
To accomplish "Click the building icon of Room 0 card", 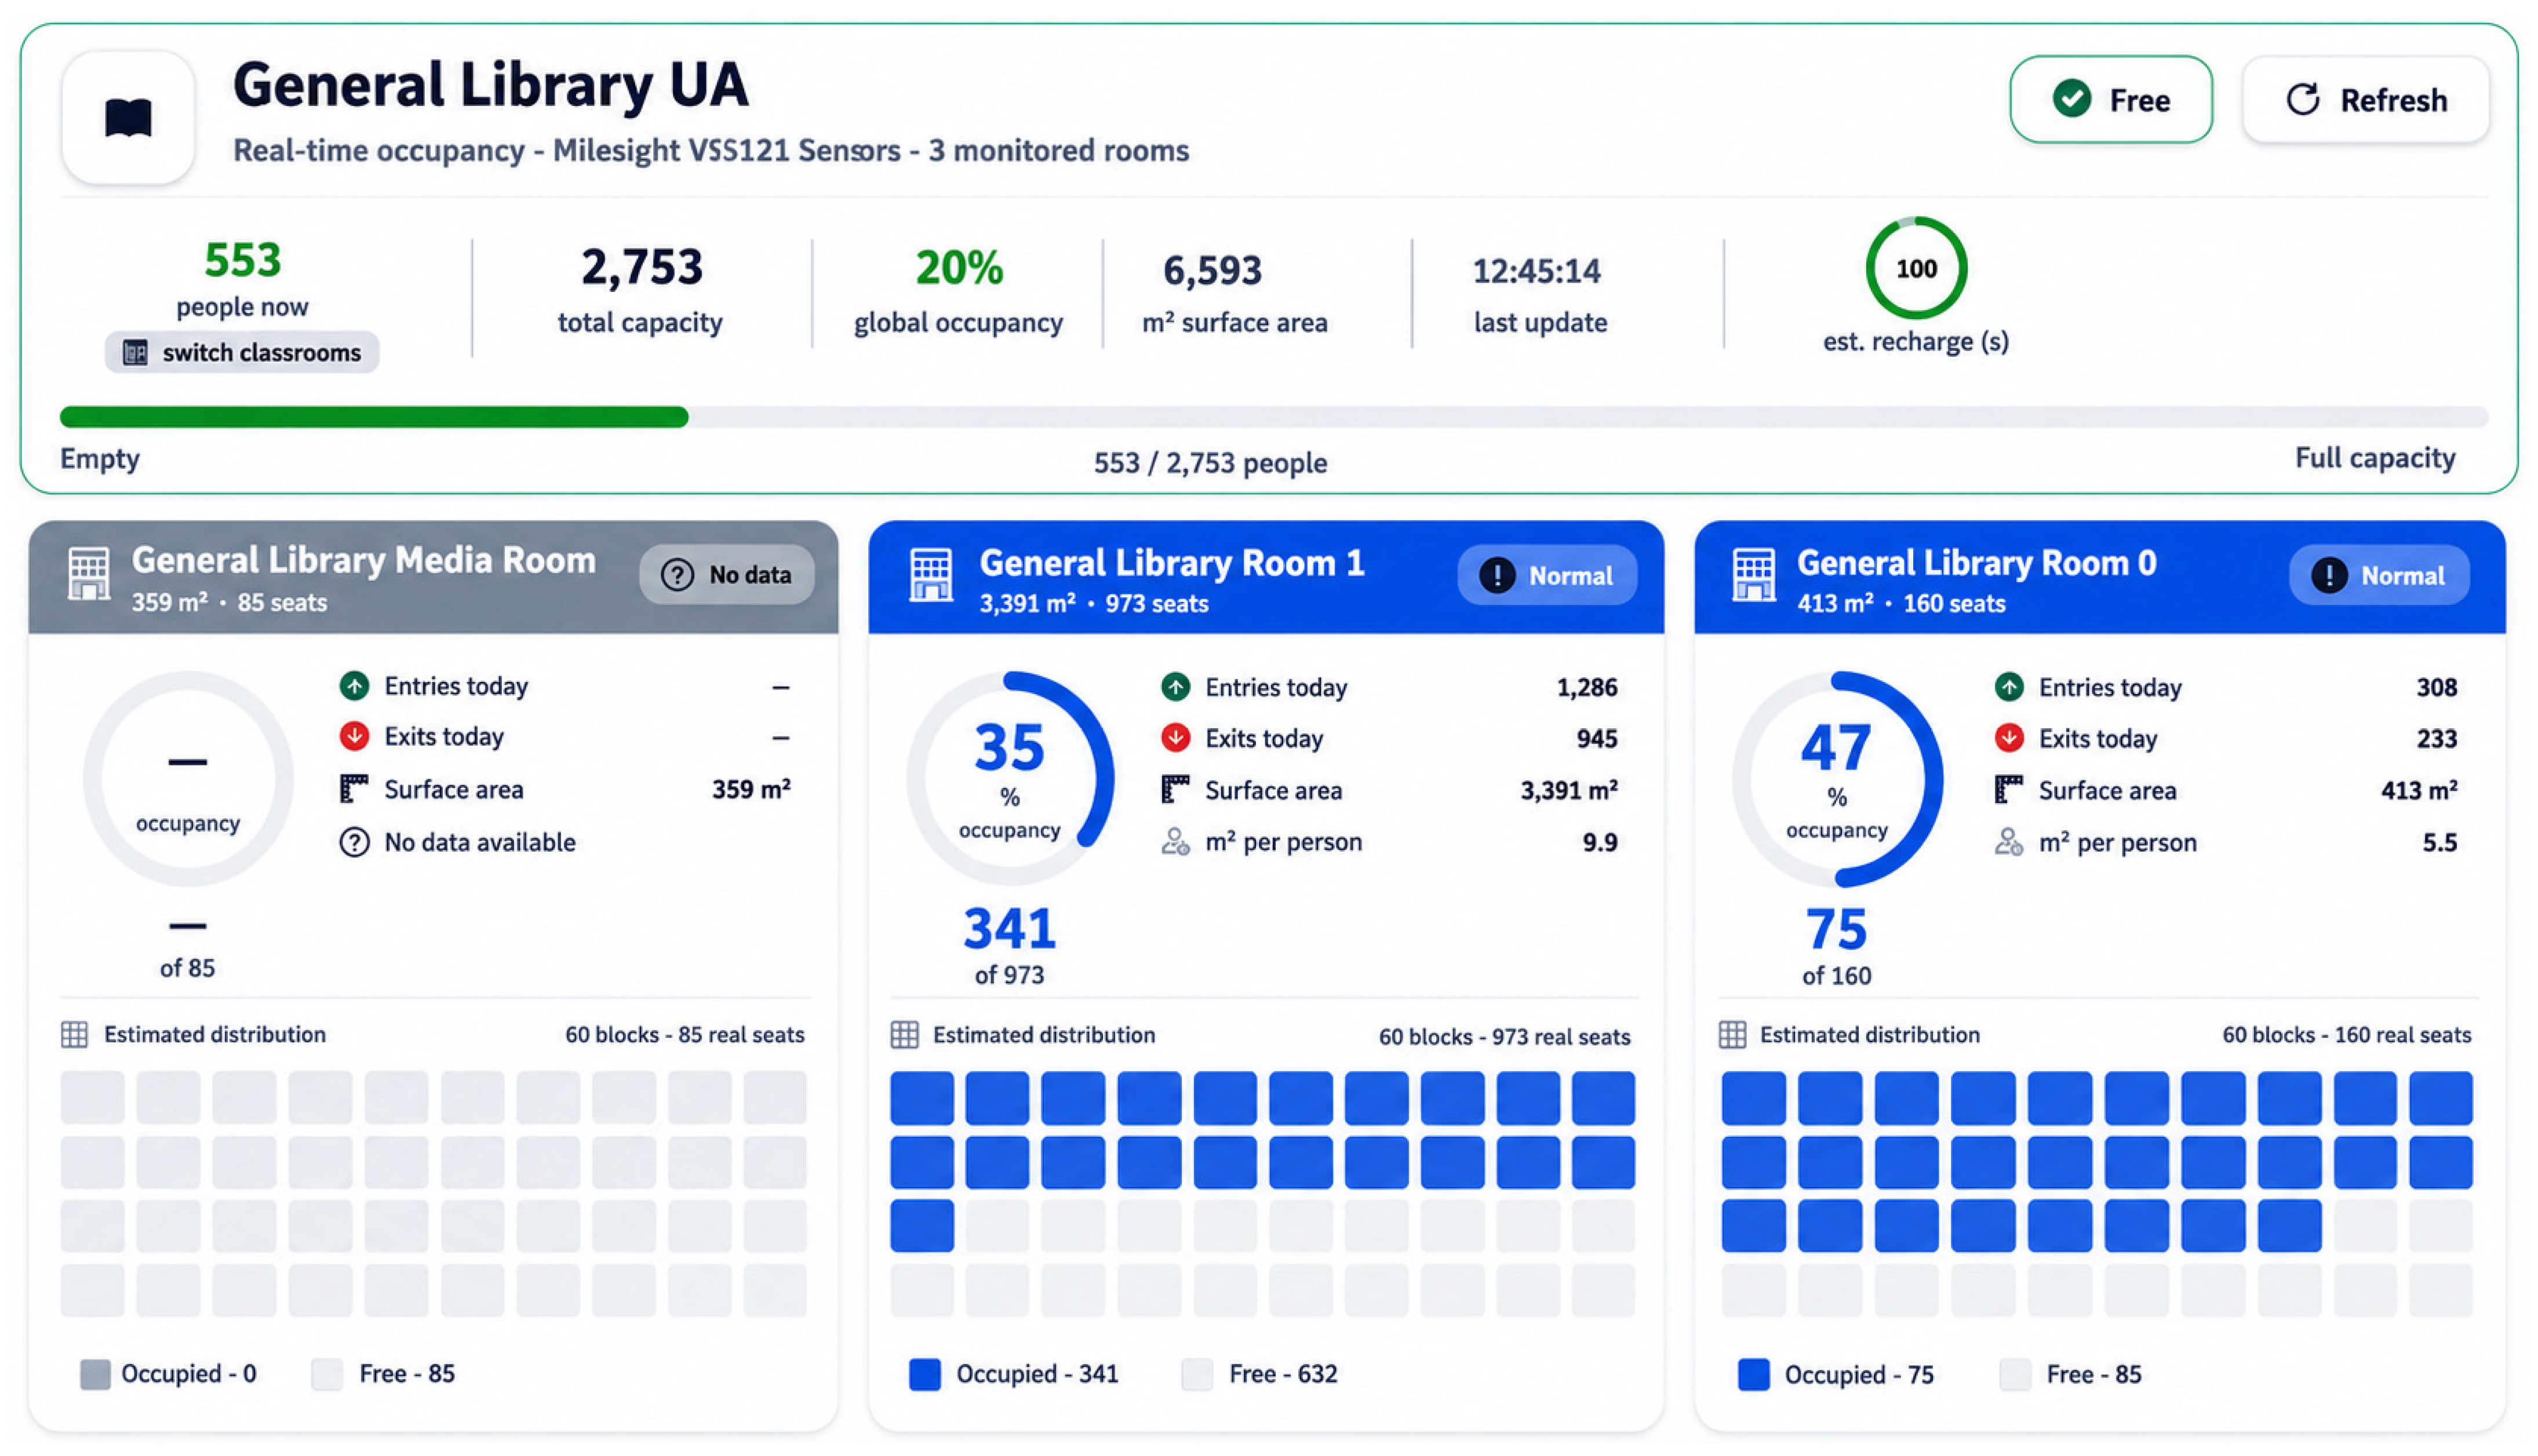I will [x=1754, y=575].
